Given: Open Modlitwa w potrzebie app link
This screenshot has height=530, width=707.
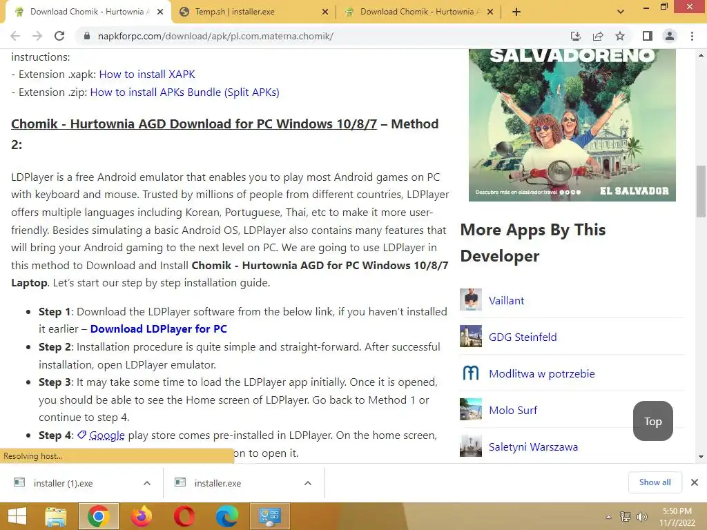Looking at the screenshot, I should (x=542, y=373).
